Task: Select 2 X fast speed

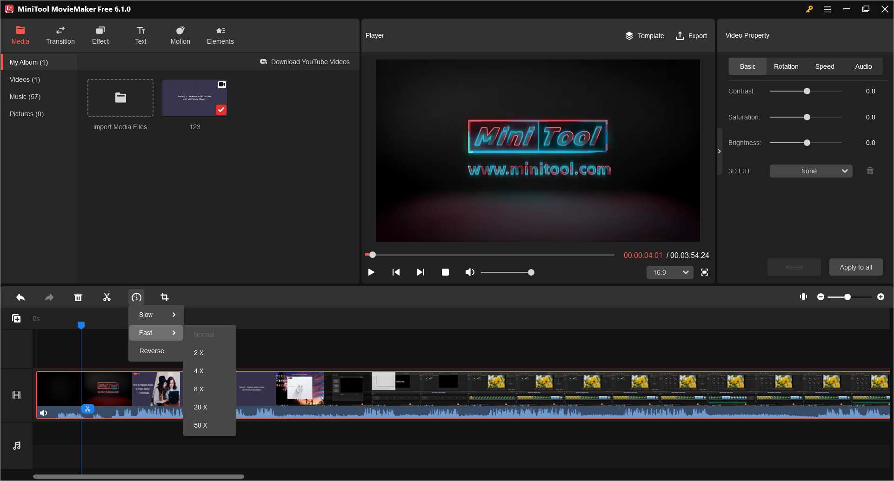Action: coord(209,353)
